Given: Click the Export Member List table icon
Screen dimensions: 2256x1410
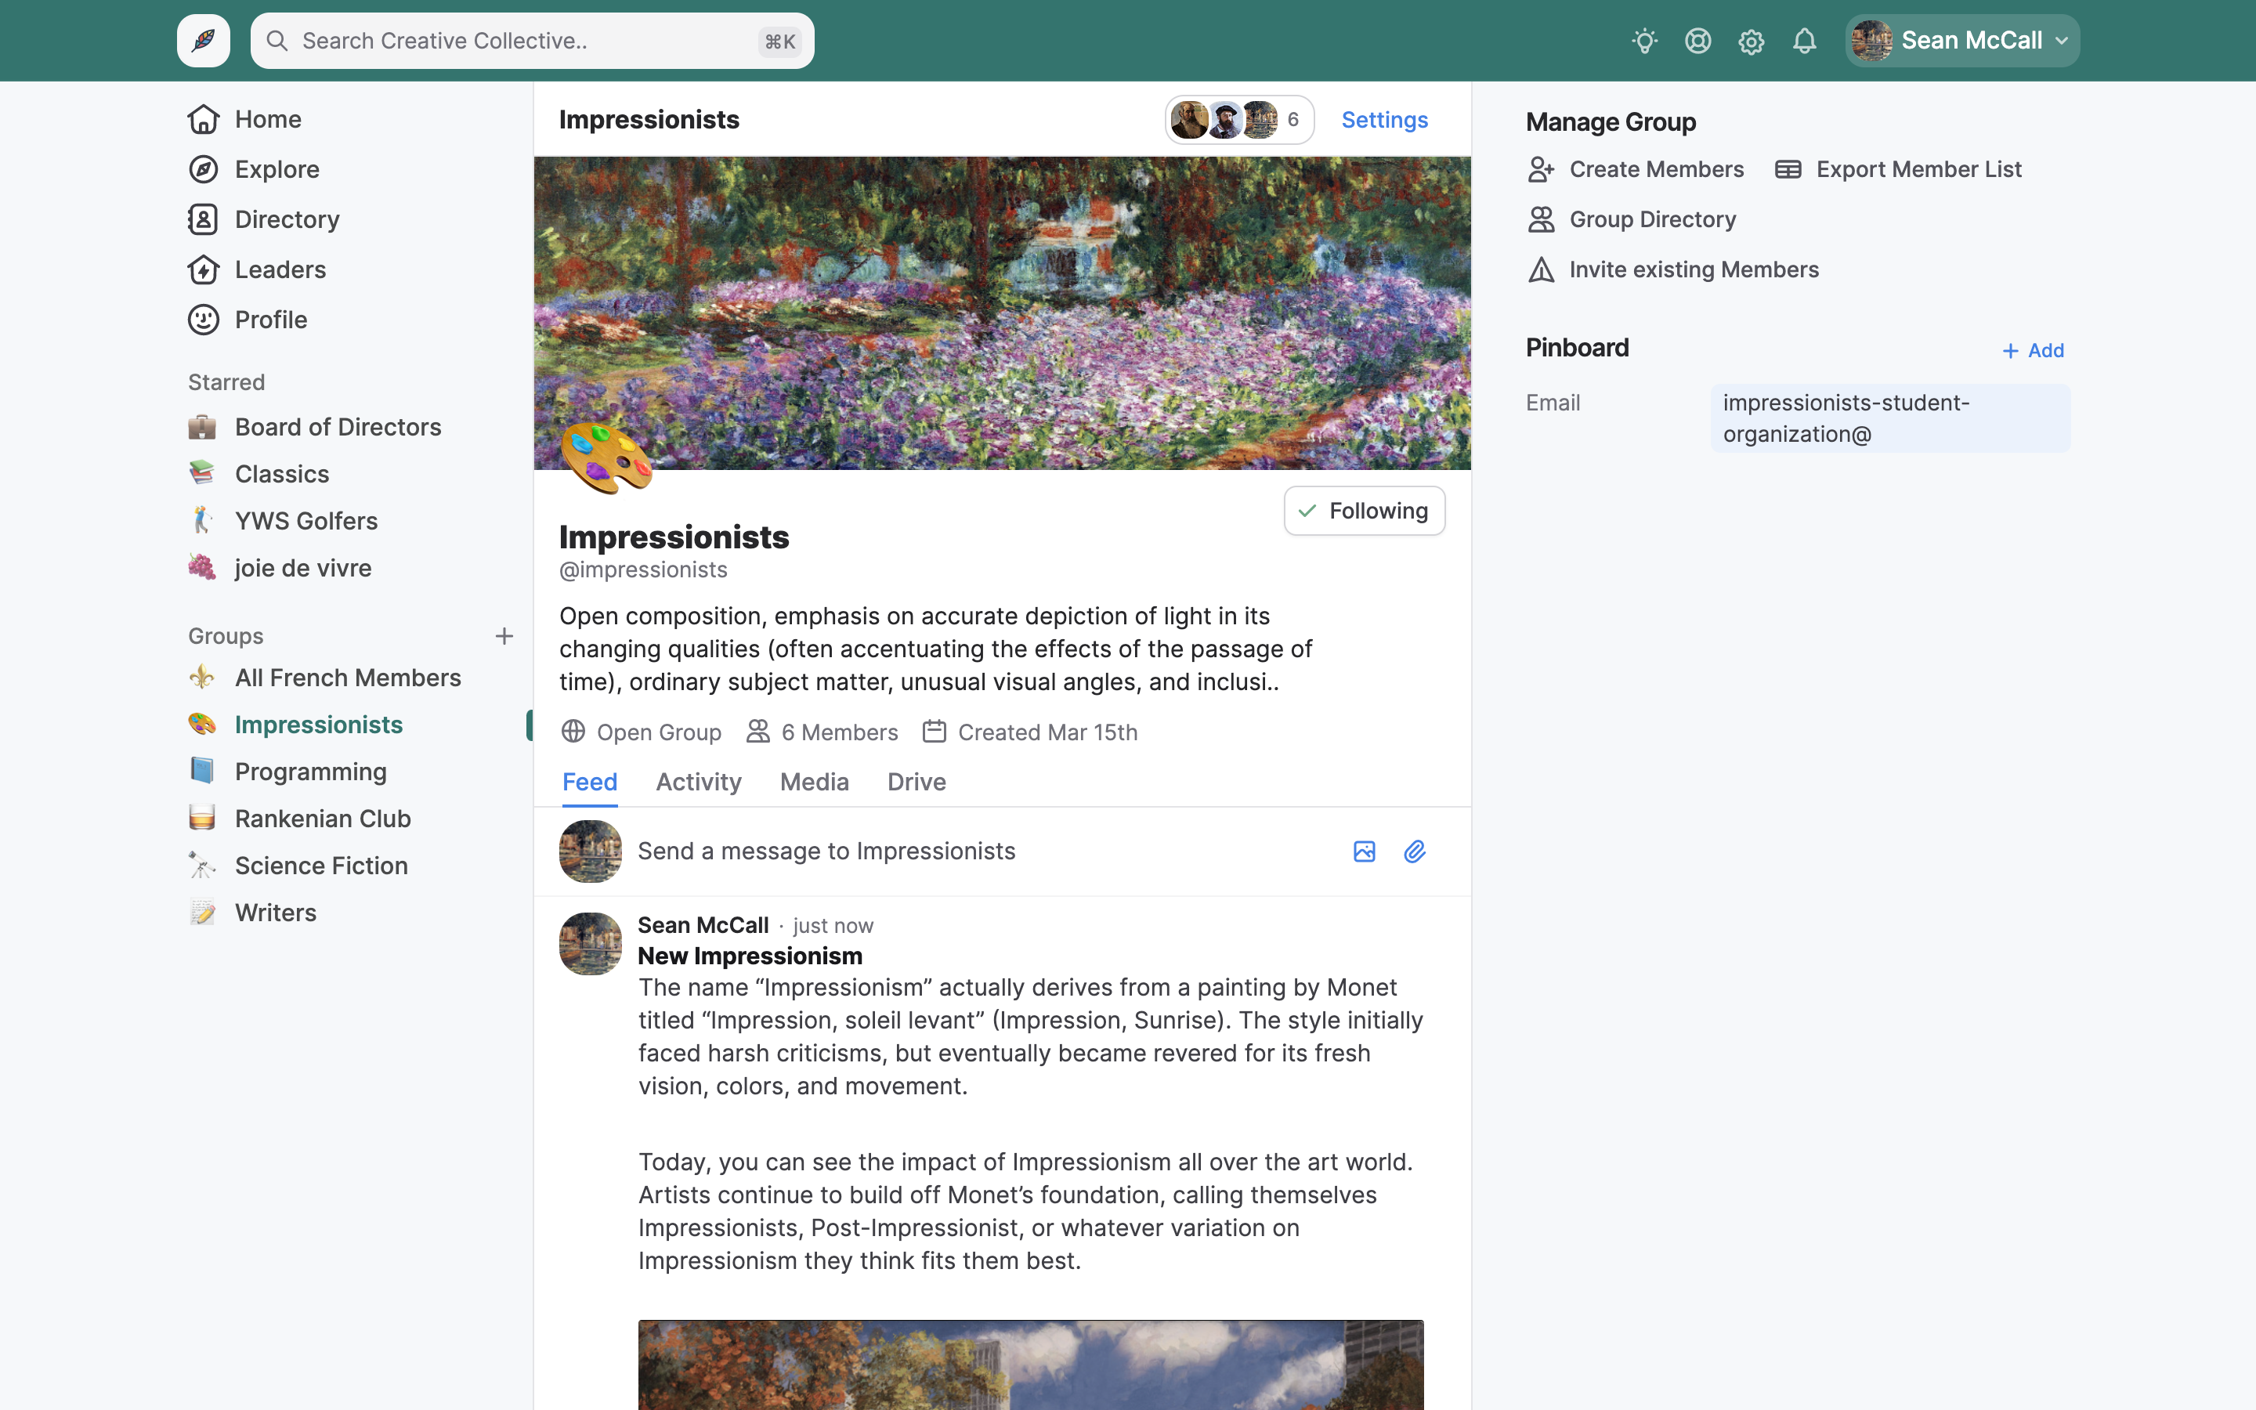Looking at the screenshot, I should (x=1787, y=170).
